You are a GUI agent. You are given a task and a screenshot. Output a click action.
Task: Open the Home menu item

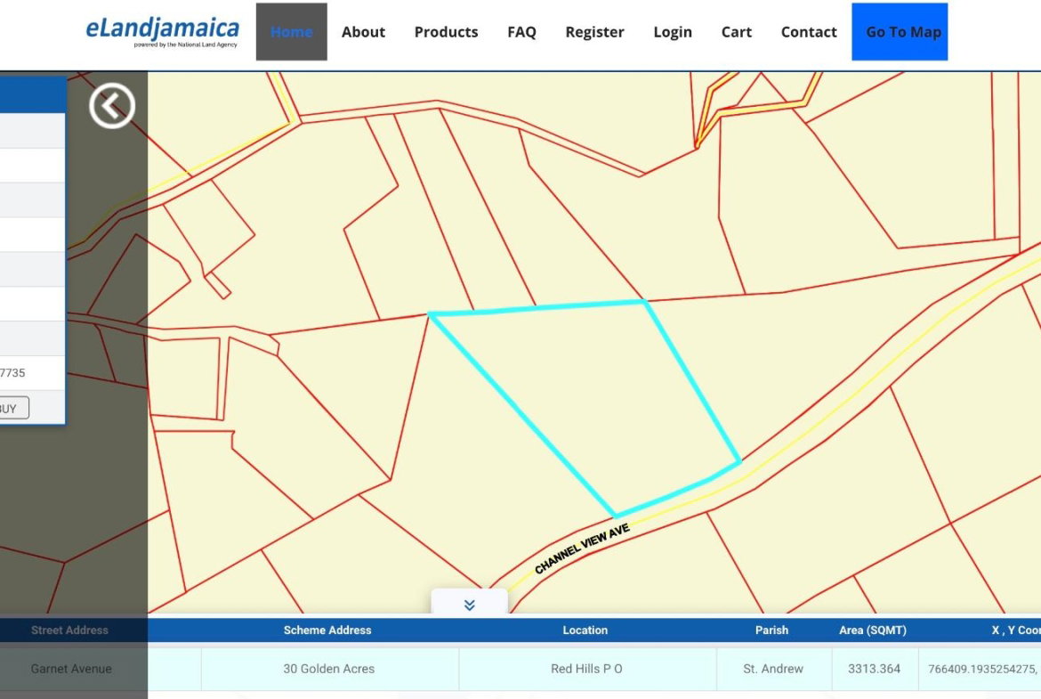[291, 32]
